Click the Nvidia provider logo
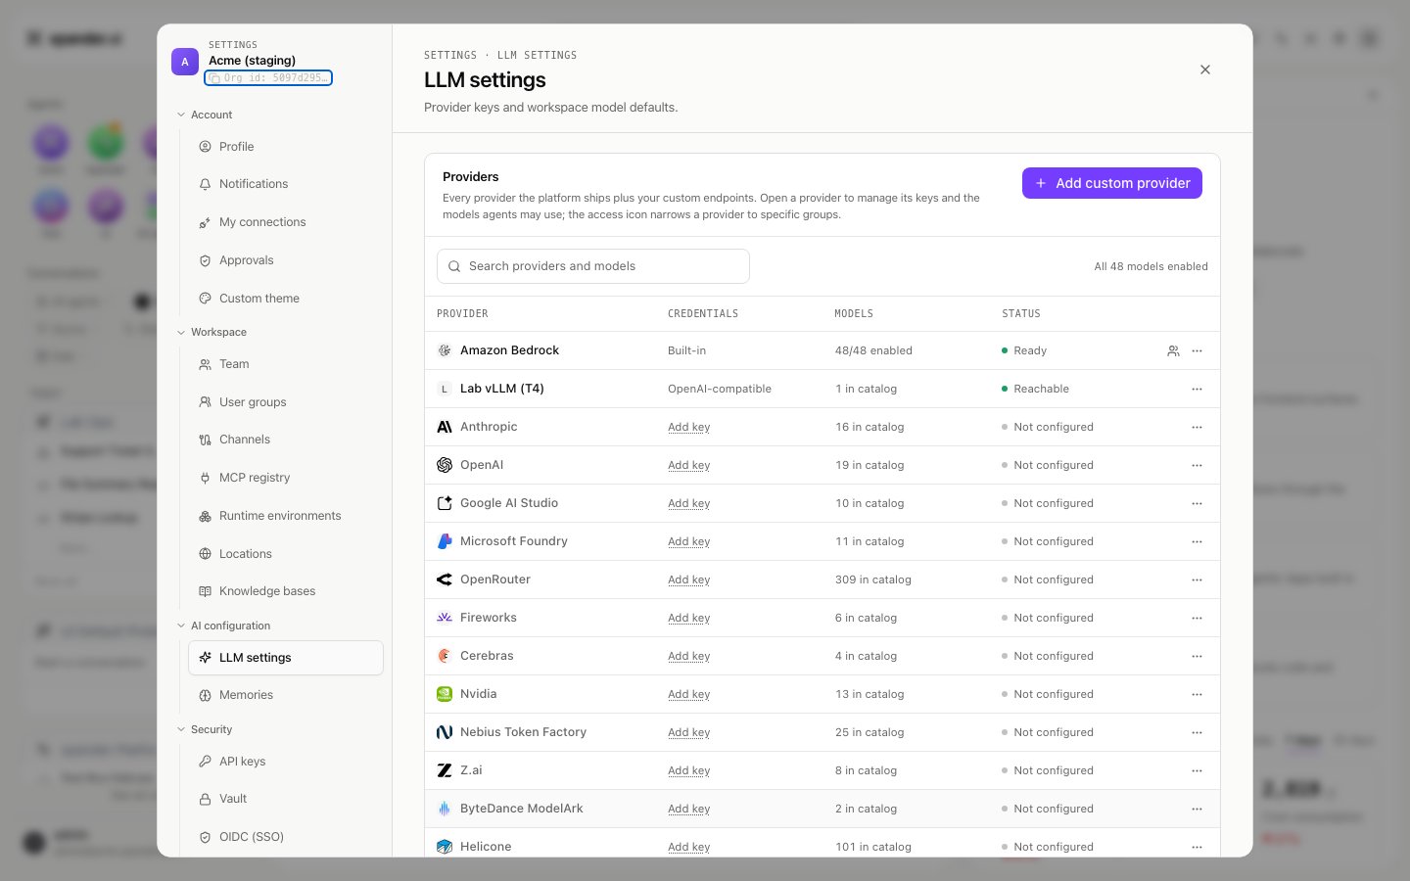 pos(445,694)
